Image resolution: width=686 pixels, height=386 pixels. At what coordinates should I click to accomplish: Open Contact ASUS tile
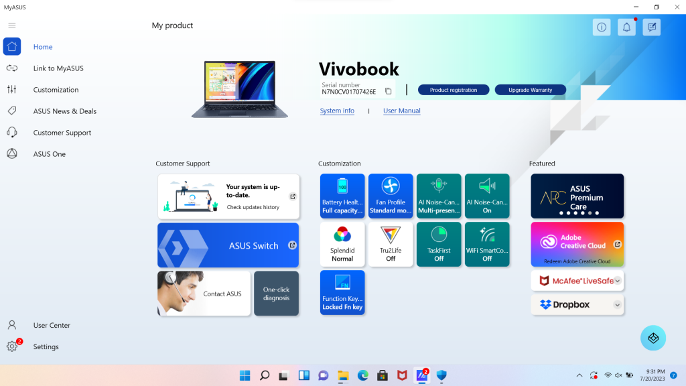click(204, 294)
